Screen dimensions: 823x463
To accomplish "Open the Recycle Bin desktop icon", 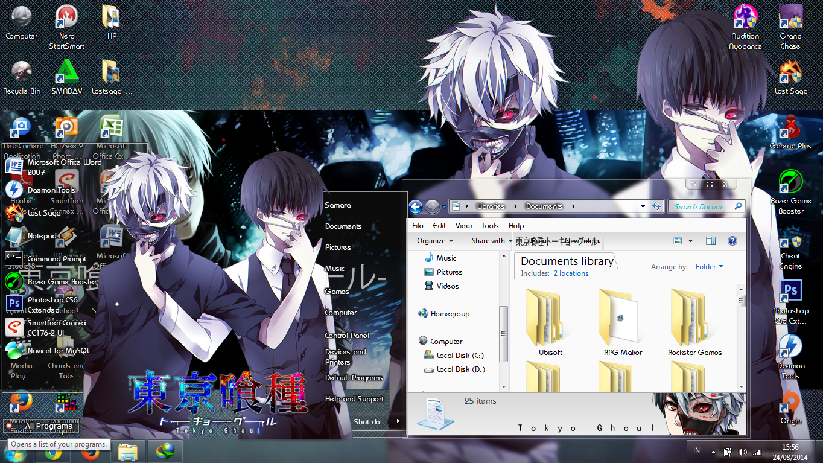I will click(22, 78).
